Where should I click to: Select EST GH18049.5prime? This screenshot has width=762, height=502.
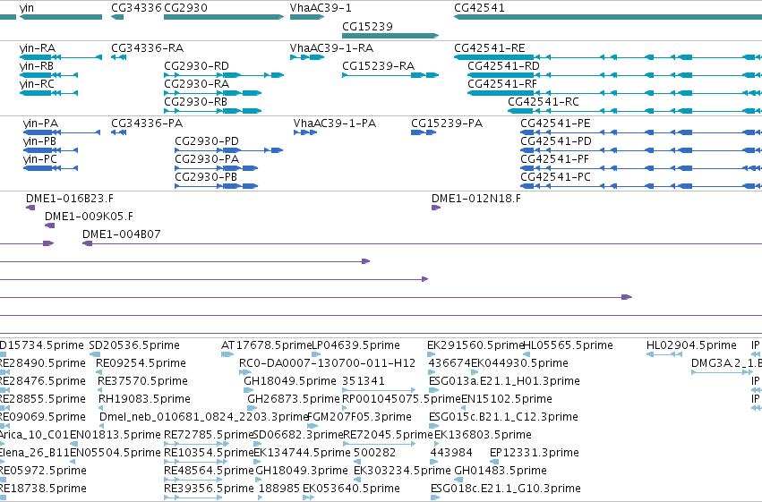pyautogui.click(x=290, y=381)
